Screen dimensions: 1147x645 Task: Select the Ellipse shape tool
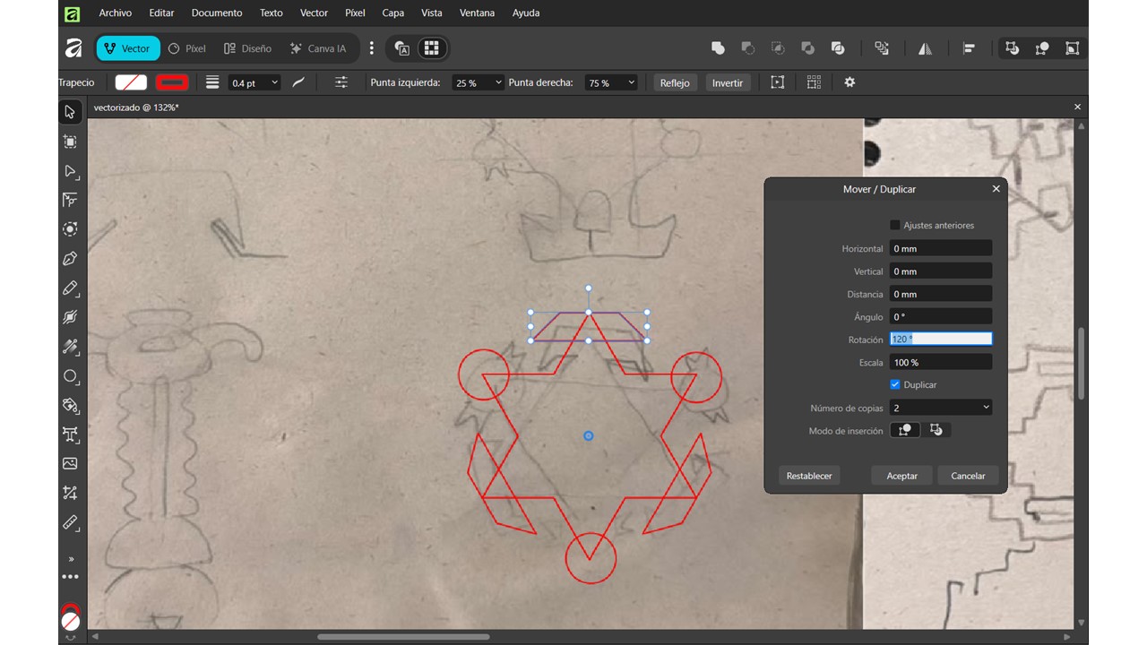pos(70,376)
